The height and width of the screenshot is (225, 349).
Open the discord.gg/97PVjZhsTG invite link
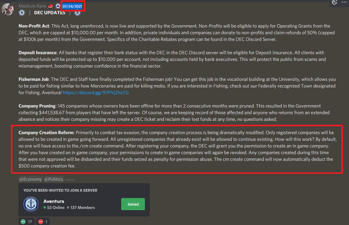tap(96, 93)
